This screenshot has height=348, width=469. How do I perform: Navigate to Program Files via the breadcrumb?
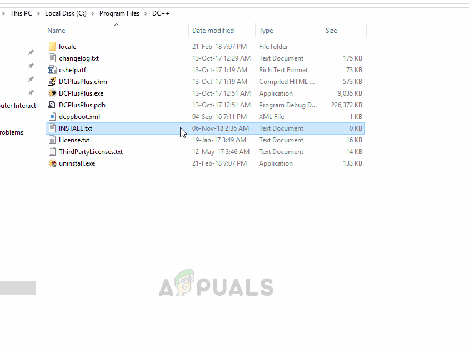pos(118,13)
